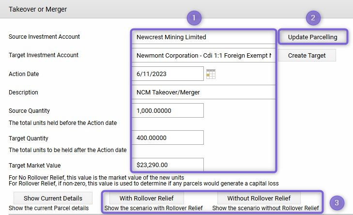This screenshot has width=353, height=215.
Task: Select the Source Investment Account field
Action: tap(203, 37)
